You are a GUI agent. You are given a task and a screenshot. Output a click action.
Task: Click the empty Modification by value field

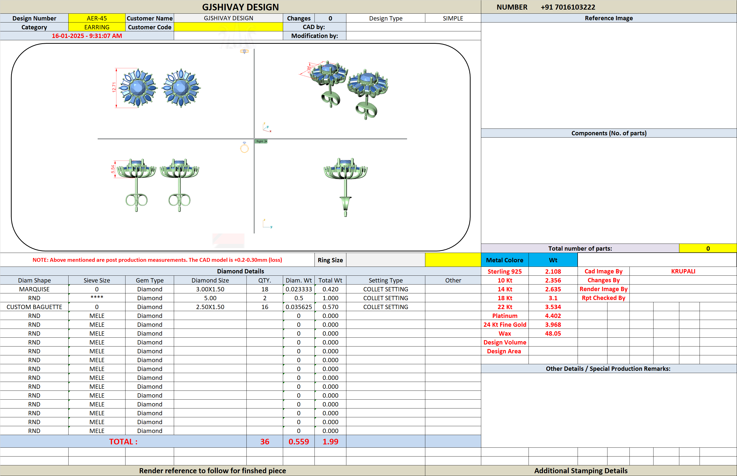413,36
